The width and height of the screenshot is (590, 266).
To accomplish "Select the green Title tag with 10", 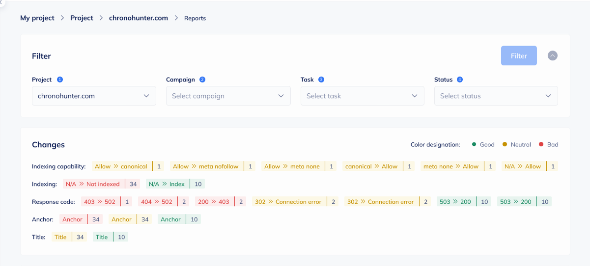I will click(x=111, y=237).
